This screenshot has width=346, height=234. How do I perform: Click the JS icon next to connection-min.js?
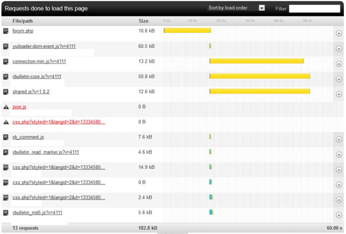6,61
